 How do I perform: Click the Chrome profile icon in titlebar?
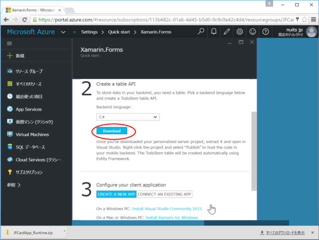pos(269,4)
